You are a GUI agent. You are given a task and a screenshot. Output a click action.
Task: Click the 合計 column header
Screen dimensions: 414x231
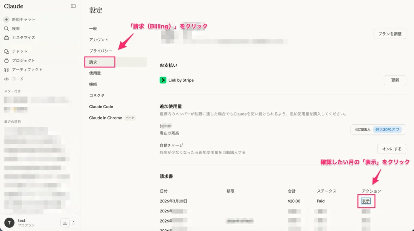click(x=292, y=191)
